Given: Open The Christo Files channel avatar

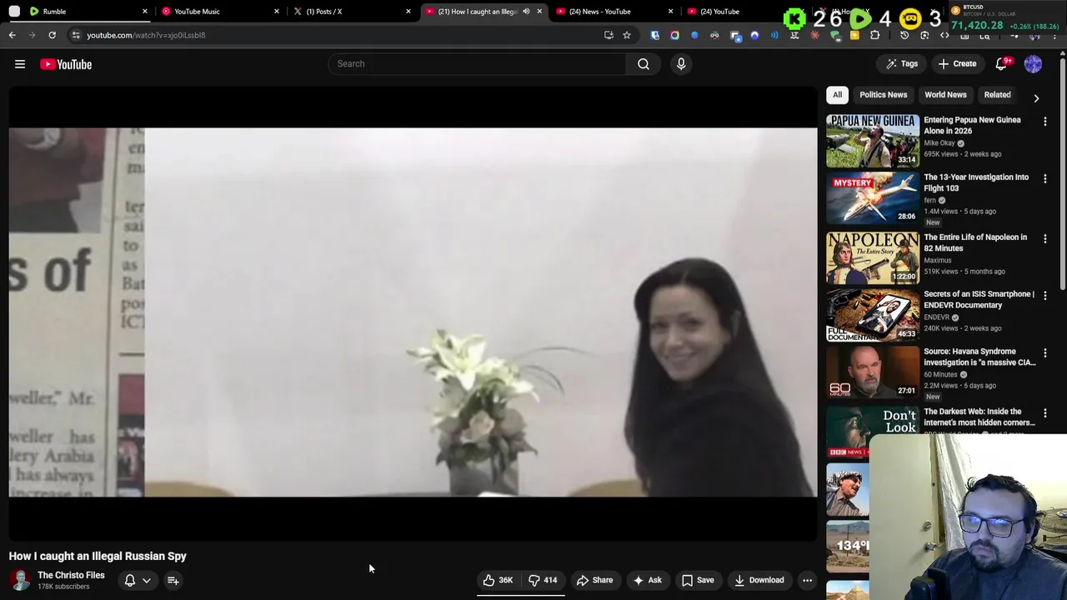Looking at the screenshot, I should pyautogui.click(x=20, y=580).
